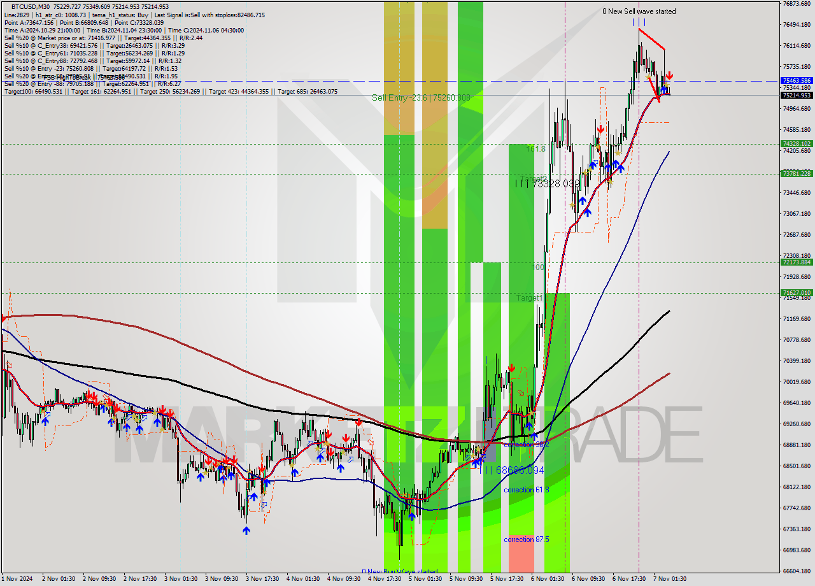
Task: Click the 74964.680 price axis value
Action: 797,109
